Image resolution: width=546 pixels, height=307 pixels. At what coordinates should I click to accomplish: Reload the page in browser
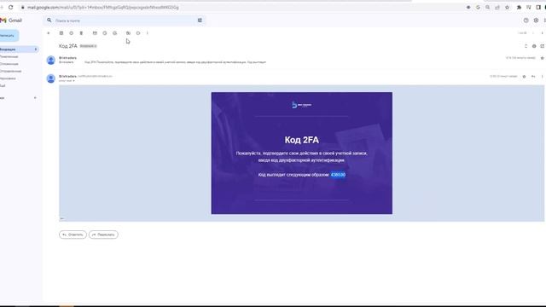(x=11, y=8)
